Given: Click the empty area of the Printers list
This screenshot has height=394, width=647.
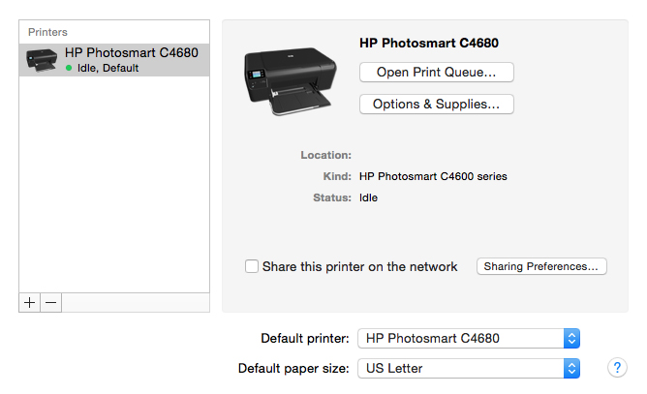Looking at the screenshot, I should pyautogui.click(x=114, y=184).
